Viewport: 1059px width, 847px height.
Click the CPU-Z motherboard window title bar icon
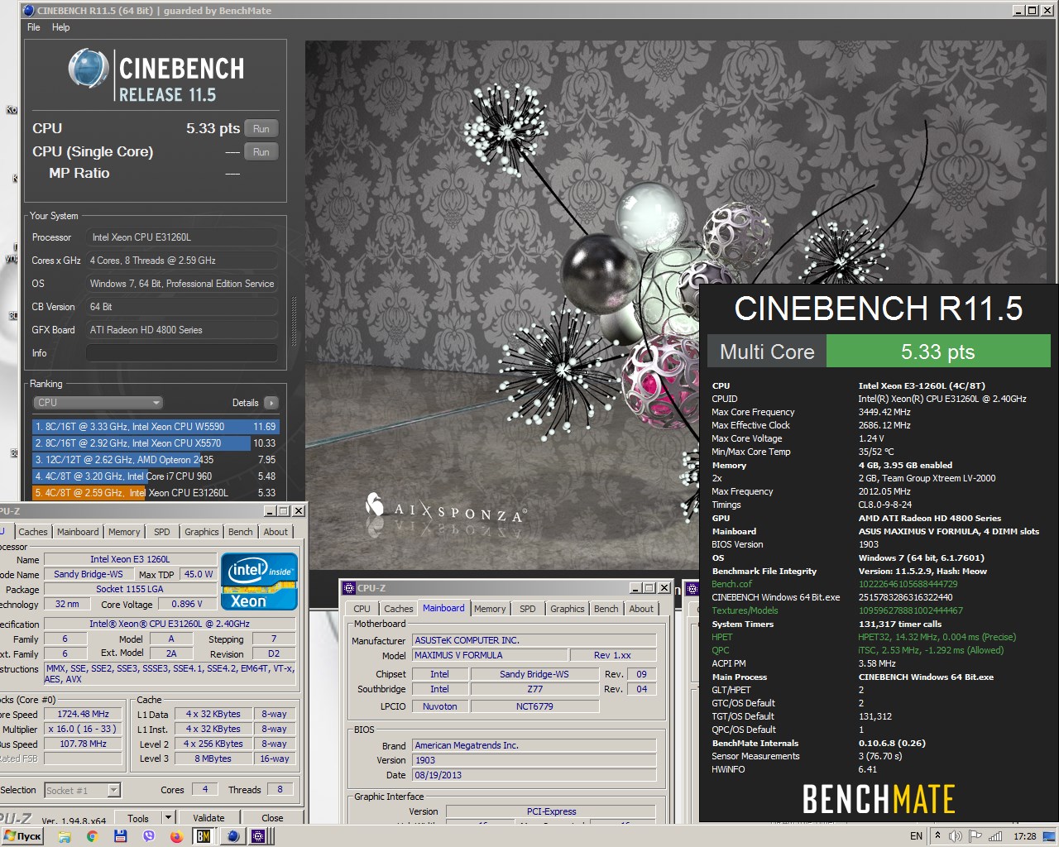pos(348,588)
